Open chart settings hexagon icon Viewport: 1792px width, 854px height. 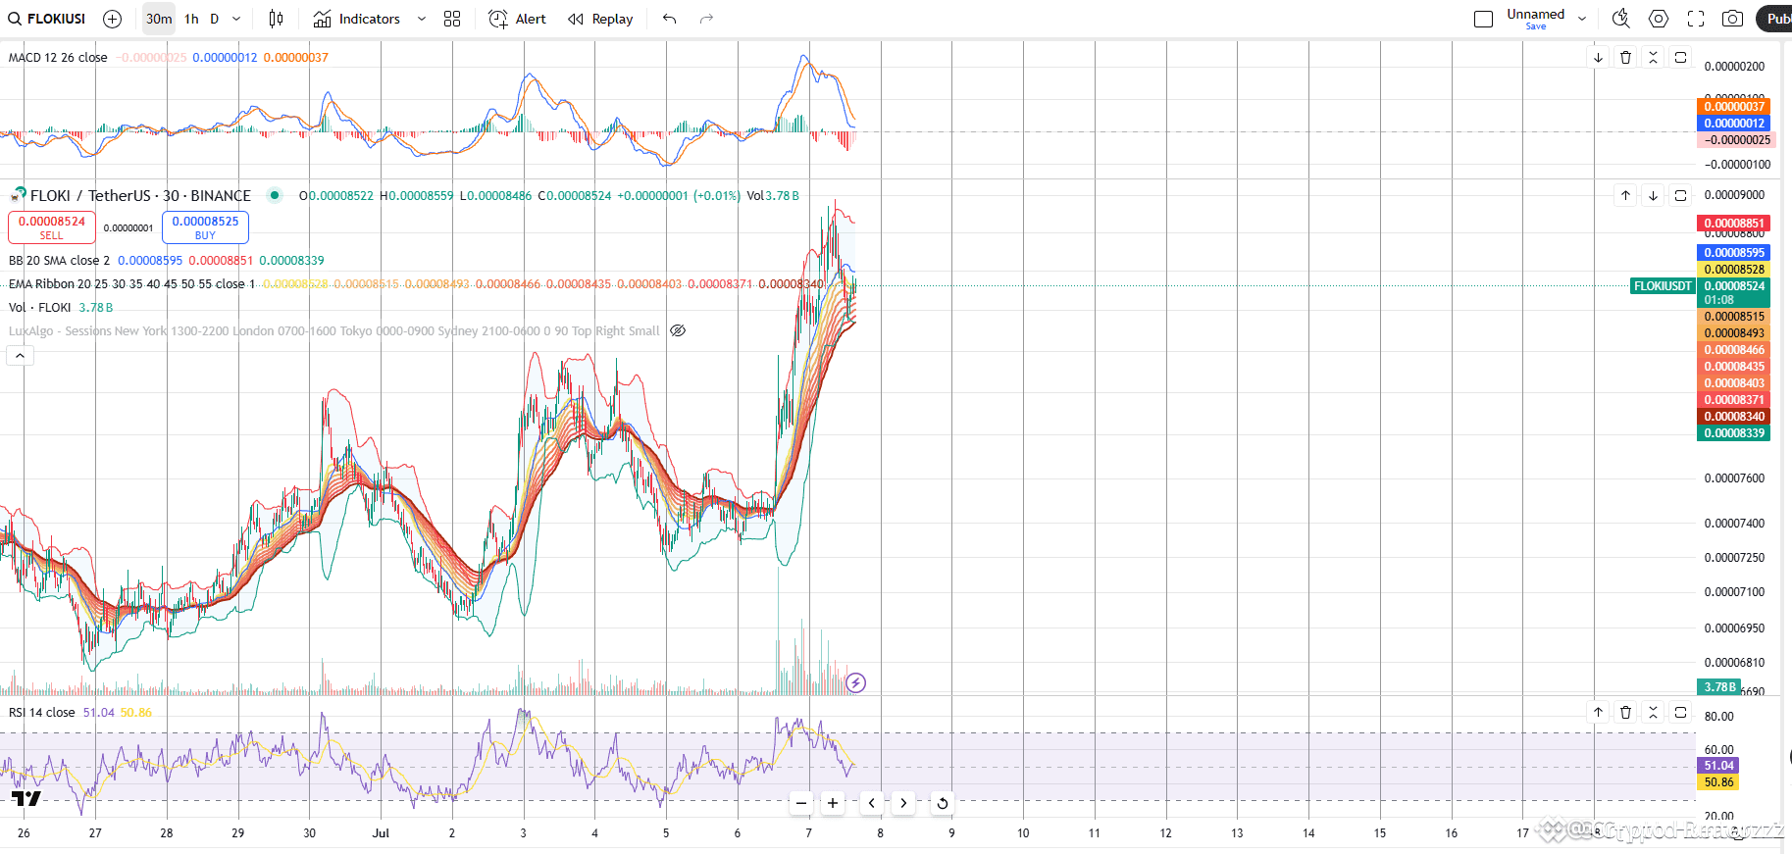1659,19
